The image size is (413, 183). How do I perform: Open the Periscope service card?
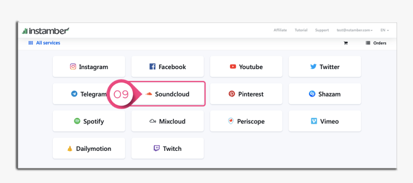246,121
